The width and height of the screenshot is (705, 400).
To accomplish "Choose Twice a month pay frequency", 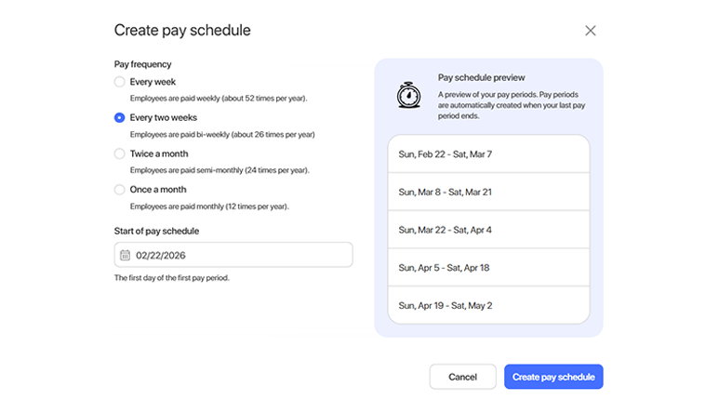I will coord(119,153).
